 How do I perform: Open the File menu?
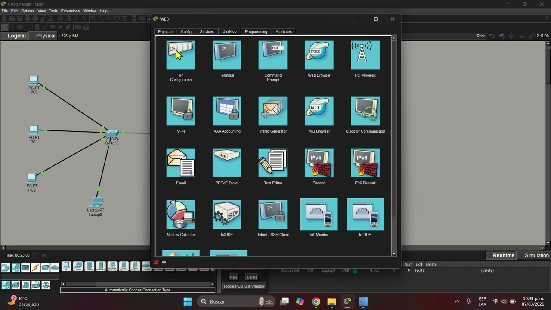point(5,11)
